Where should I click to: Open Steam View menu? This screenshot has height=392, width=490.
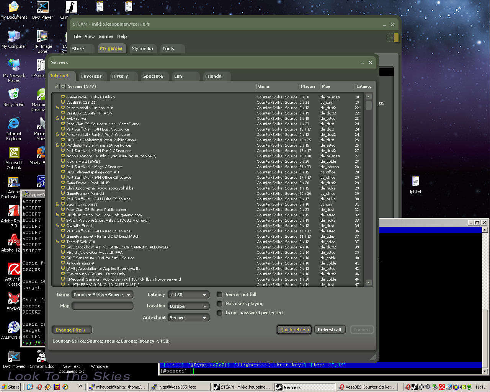(90, 36)
